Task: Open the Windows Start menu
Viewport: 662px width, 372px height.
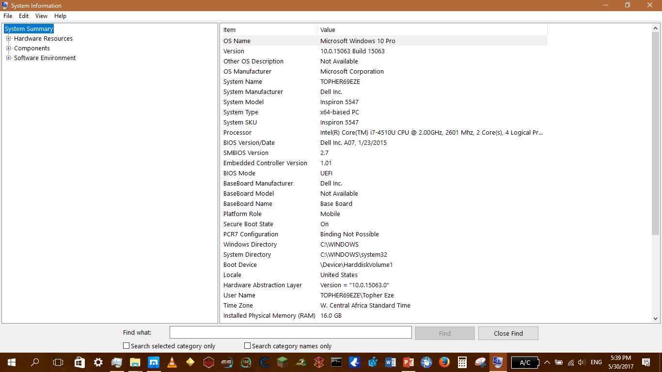Action: (12, 362)
